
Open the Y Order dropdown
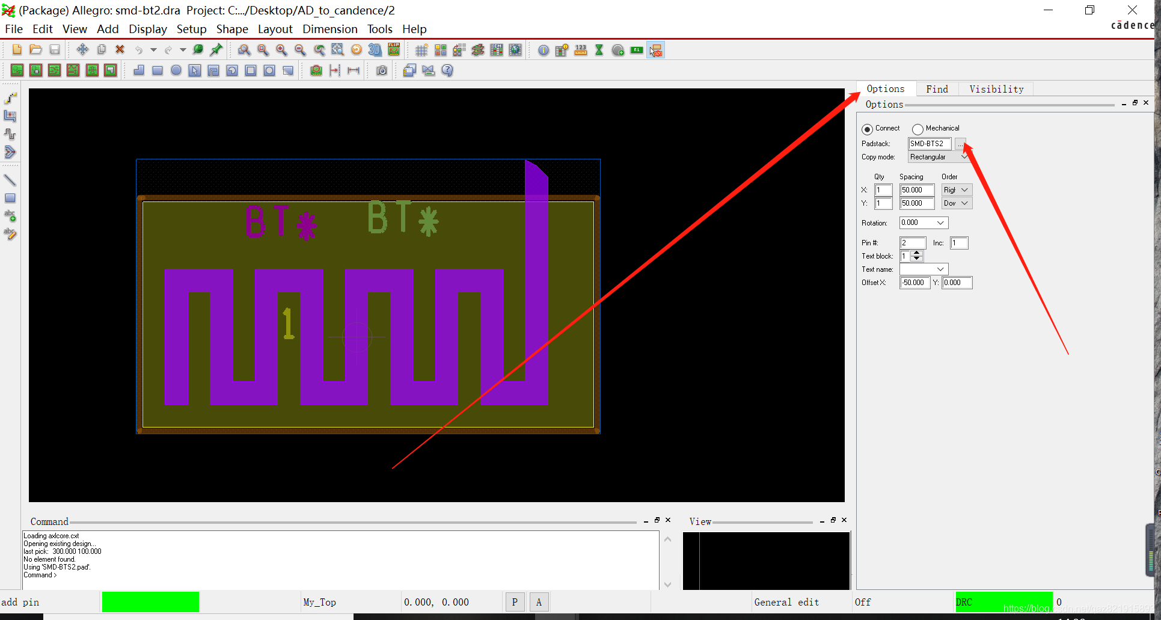[x=957, y=203]
